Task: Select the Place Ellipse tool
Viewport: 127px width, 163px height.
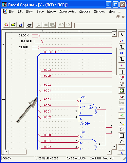Action: 122,142
